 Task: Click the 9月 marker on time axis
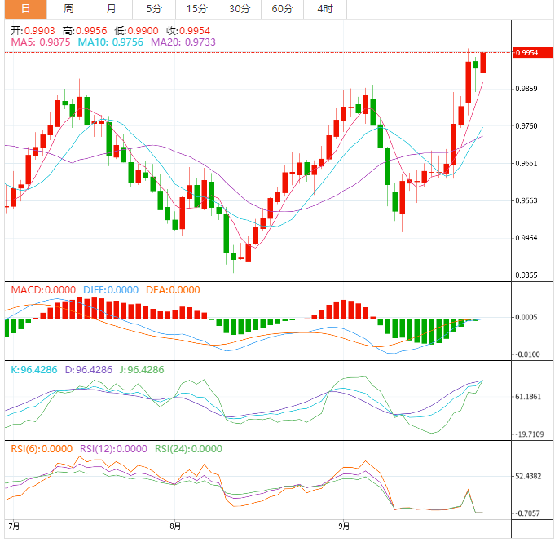(x=343, y=526)
